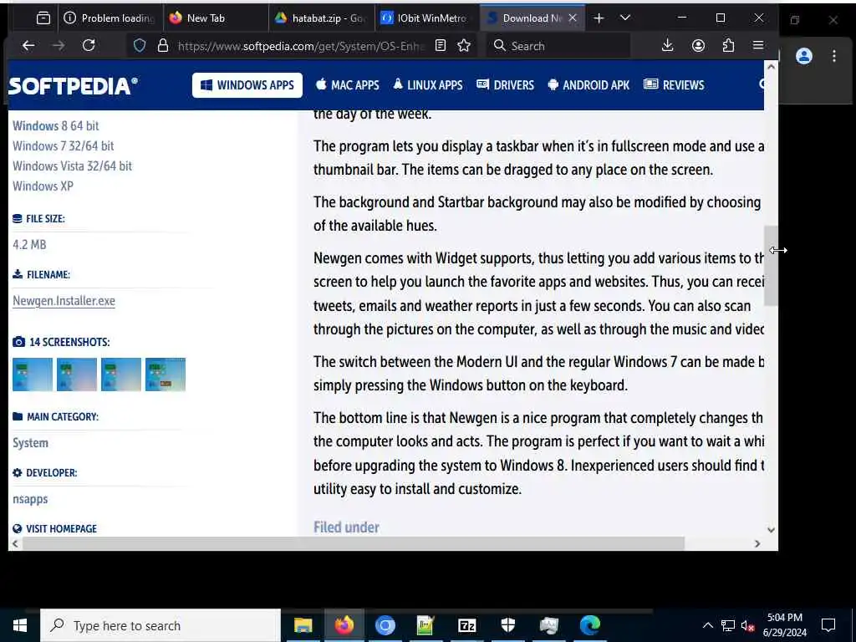
Task: Expand the list all tabs chevron
Action: pyautogui.click(x=625, y=18)
